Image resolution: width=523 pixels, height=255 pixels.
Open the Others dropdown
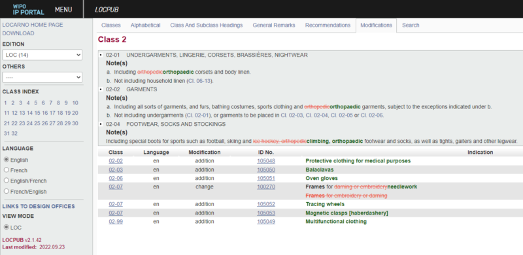[42, 77]
